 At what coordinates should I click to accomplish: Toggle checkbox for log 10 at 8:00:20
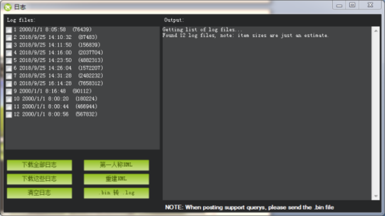[9, 99]
